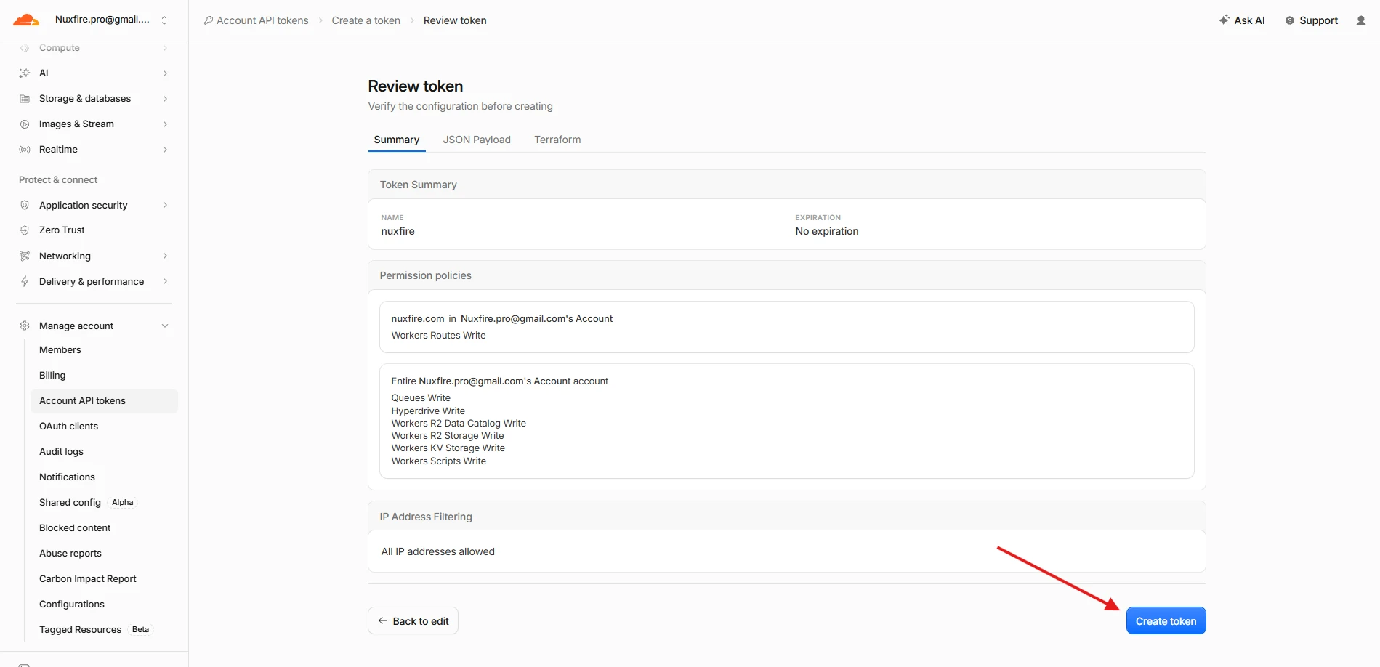Expand the AI menu chevron
The width and height of the screenshot is (1380, 667).
[165, 73]
